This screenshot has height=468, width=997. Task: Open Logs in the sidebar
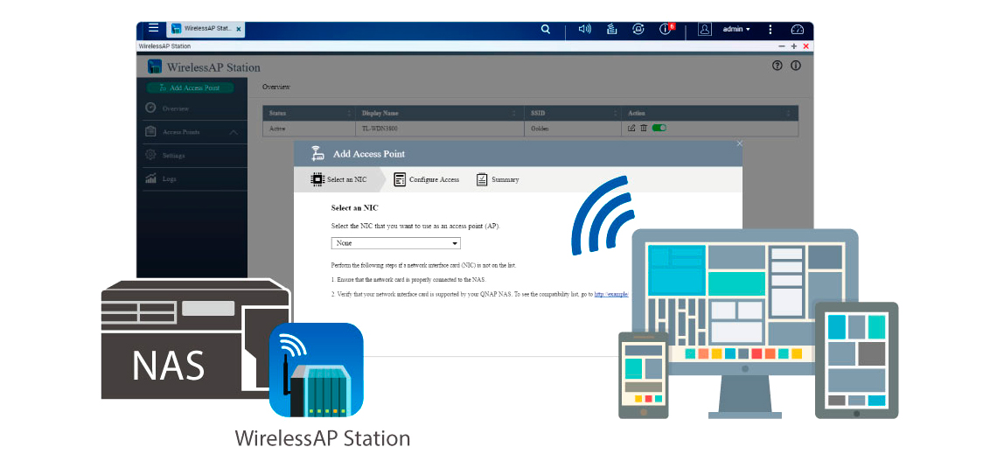169,178
